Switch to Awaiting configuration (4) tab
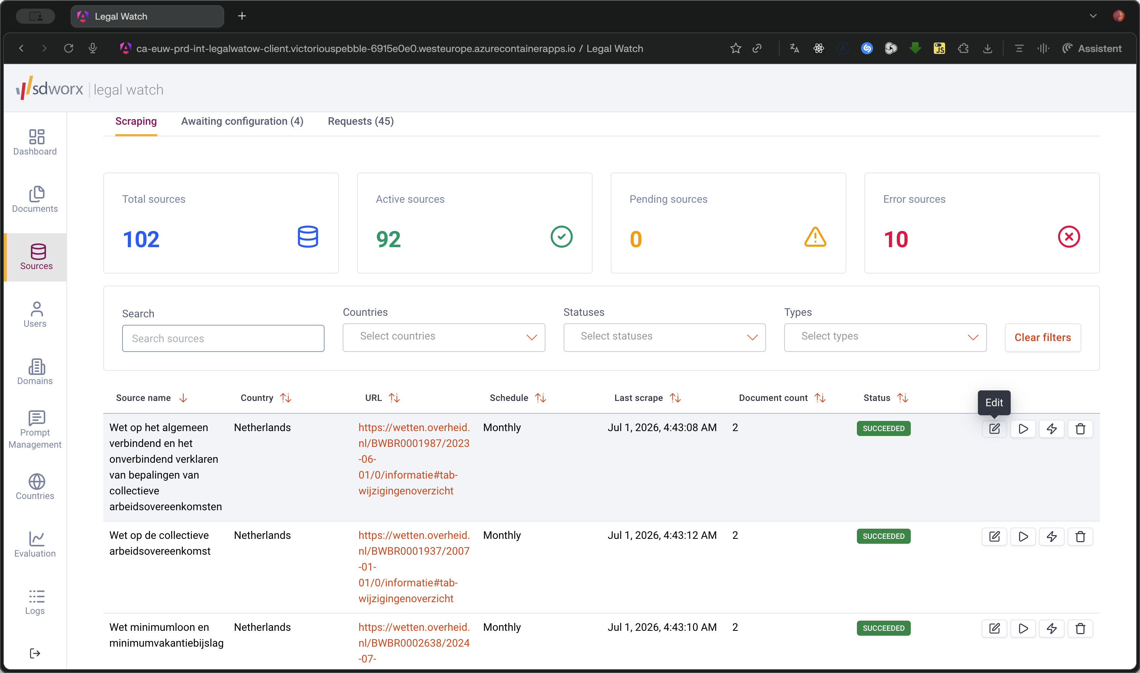The width and height of the screenshot is (1140, 673). click(242, 122)
